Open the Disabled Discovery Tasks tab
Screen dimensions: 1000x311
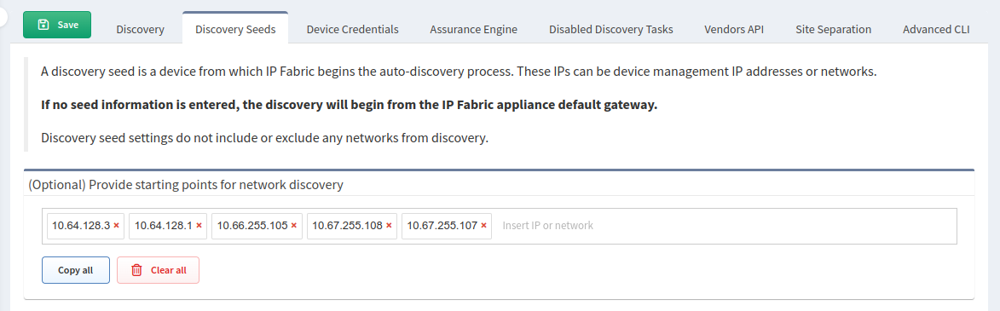(611, 29)
